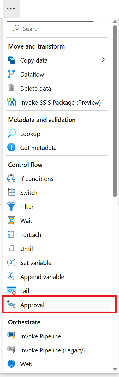Click the Delete data trash icon
This screenshot has height=377, width=119.
tap(11, 88)
